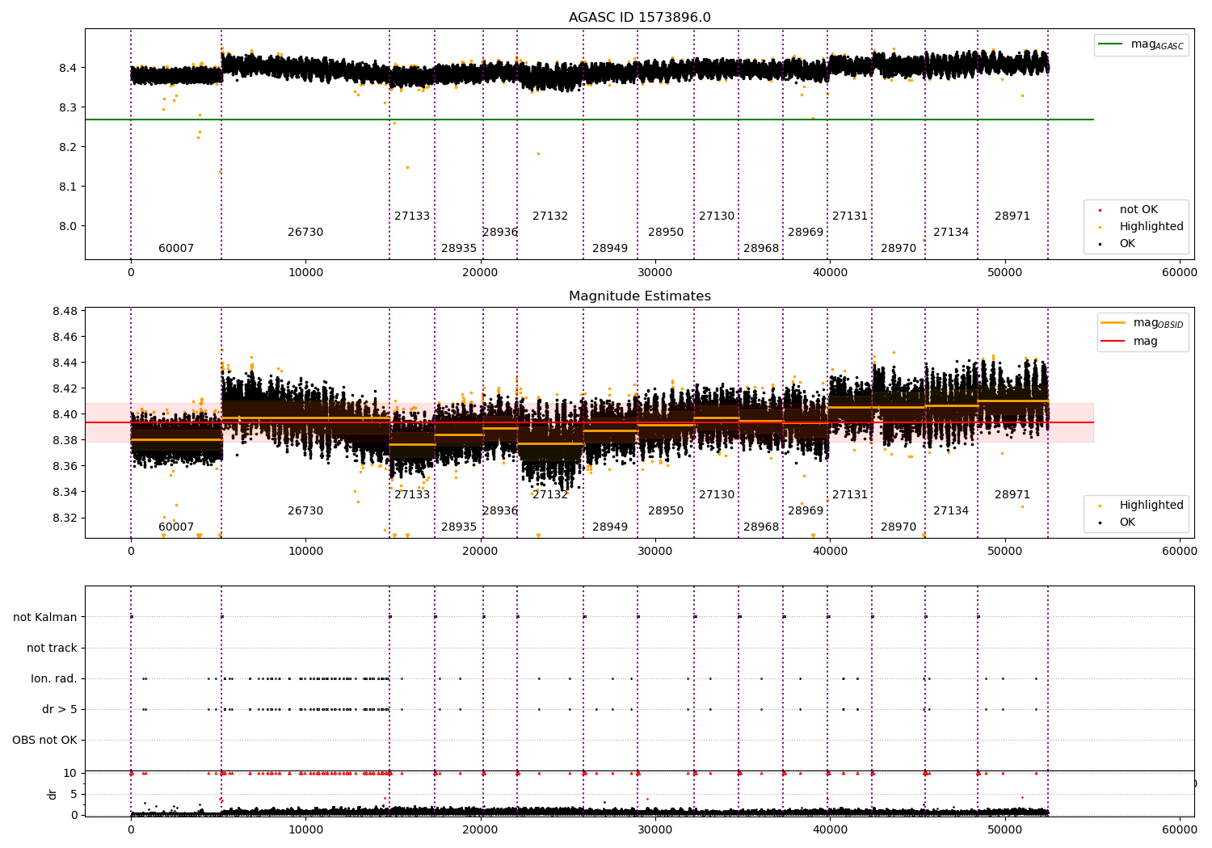The width and height of the screenshot is (1212, 848).
Task: Click obsid label 28970 in the Magnitude Estimates plot
Action: pos(898,527)
